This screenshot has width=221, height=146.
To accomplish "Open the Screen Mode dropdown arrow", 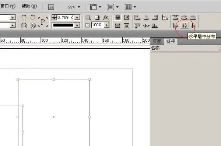I will 117,7.
